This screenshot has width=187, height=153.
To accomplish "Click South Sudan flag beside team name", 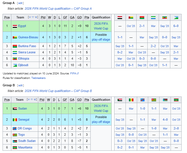I will click(15, 141).
